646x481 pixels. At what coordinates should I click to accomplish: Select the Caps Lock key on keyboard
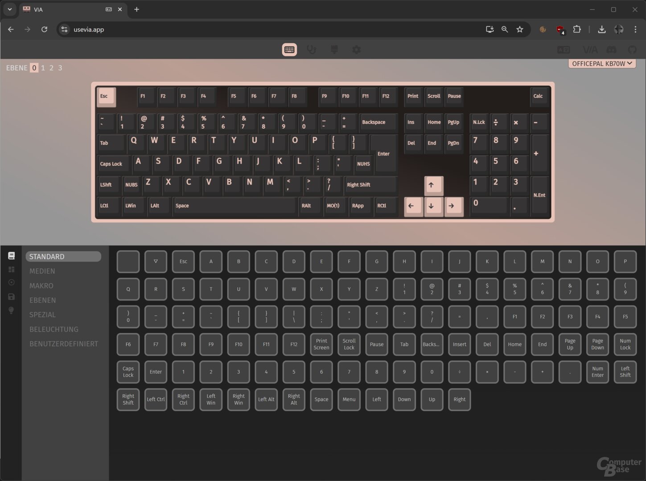click(x=111, y=164)
